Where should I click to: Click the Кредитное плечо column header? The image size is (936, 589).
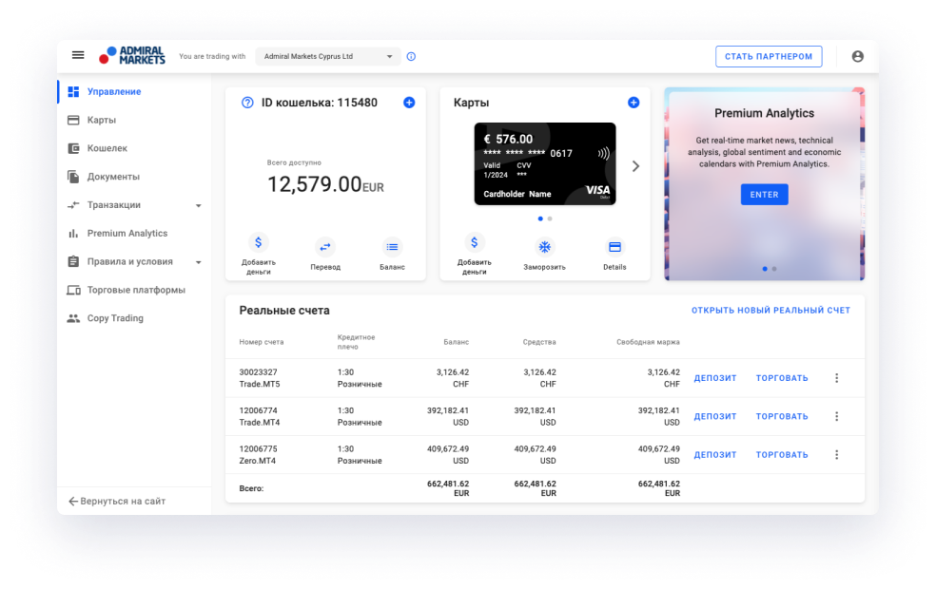point(357,342)
